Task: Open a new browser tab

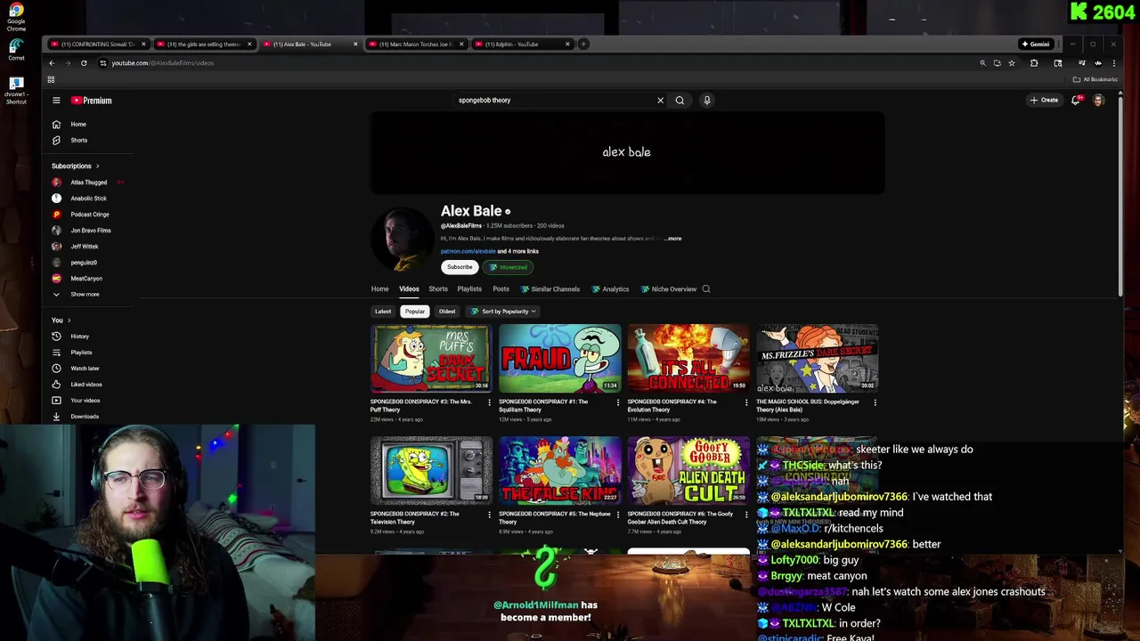Action: (x=583, y=44)
